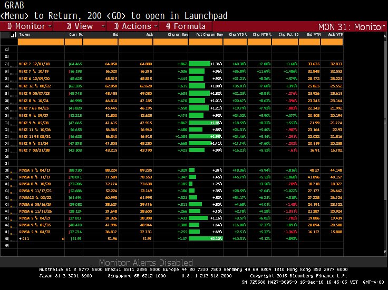The width and height of the screenshot is (388, 290).
Task: Click the Curr Px value 64.465
Action: tap(76, 64)
